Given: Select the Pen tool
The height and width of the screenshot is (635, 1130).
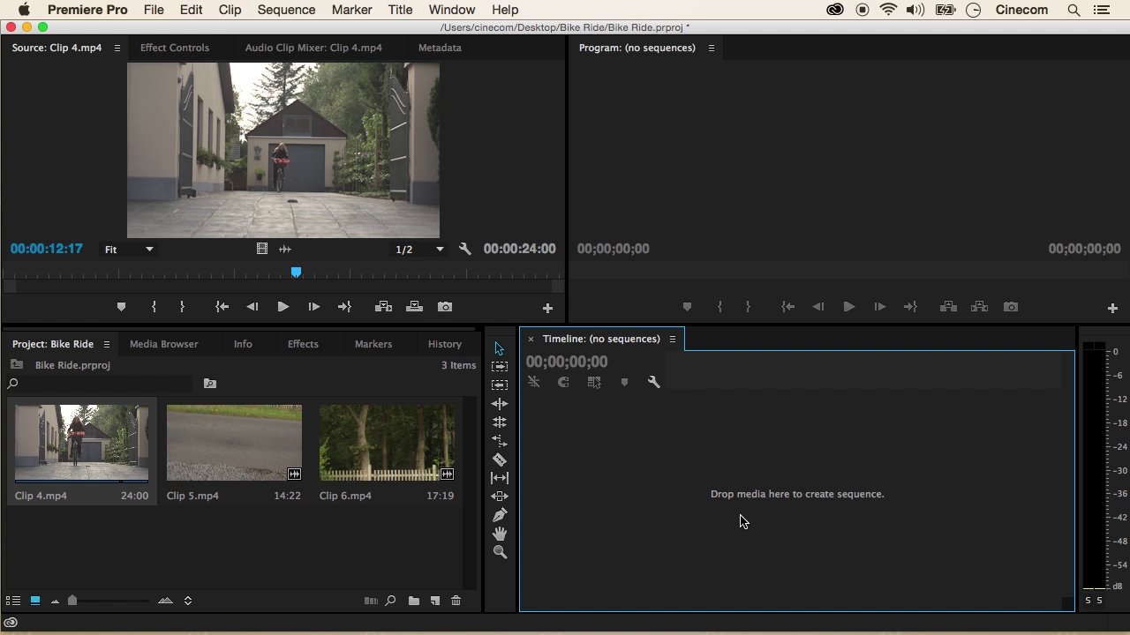Looking at the screenshot, I should coord(500,514).
